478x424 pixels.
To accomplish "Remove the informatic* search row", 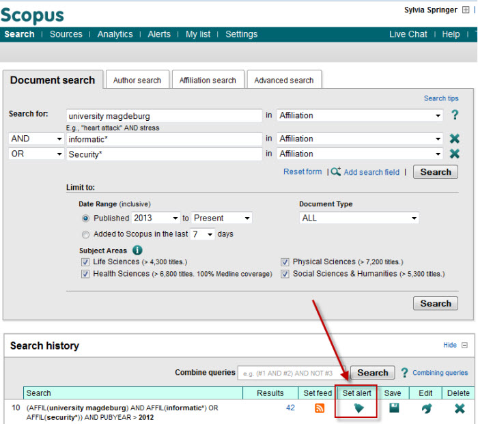I will coord(454,139).
